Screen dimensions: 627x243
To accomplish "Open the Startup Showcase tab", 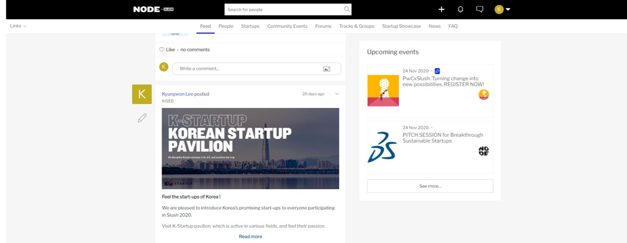I will tap(401, 26).
